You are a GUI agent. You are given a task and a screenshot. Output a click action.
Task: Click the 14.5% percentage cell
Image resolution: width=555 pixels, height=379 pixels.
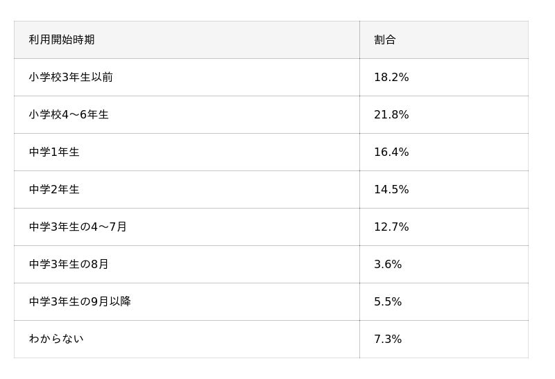tap(391, 190)
